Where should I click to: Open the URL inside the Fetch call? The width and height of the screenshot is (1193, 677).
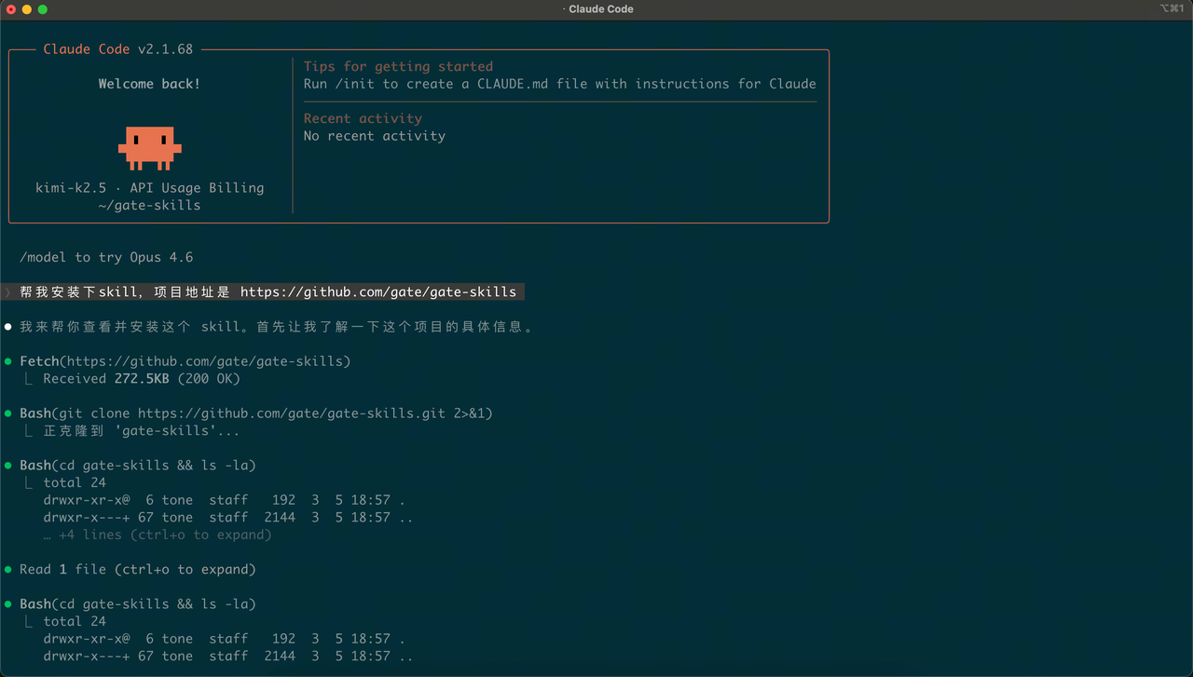click(208, 361)
